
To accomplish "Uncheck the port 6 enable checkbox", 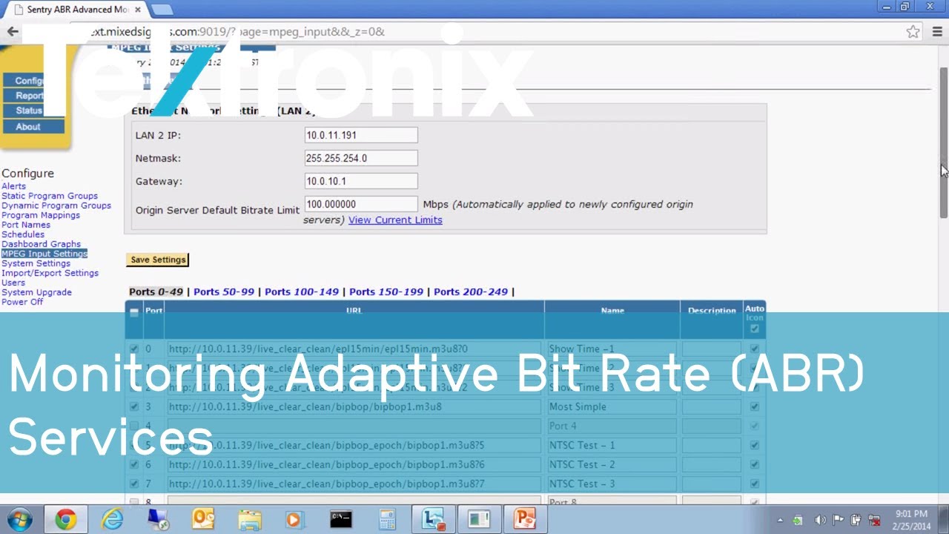I will [x=134, y=464].
